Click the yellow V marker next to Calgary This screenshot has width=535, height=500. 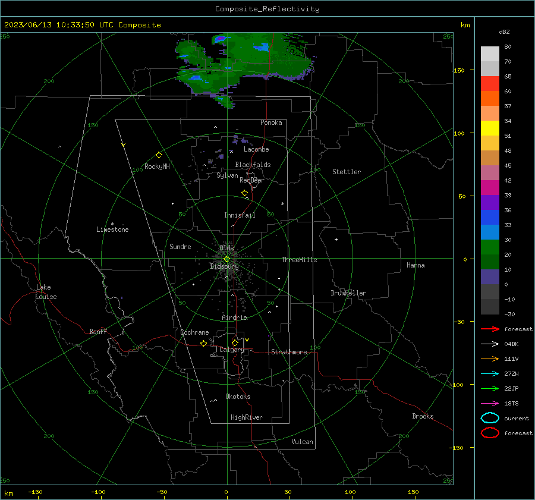click(247, 340)
